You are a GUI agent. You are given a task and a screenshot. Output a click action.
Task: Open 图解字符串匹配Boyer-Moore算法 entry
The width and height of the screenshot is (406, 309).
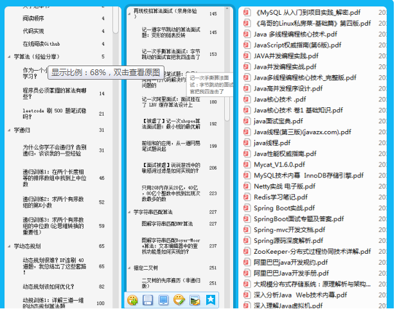pyautogui.click(x=171, y=246)
